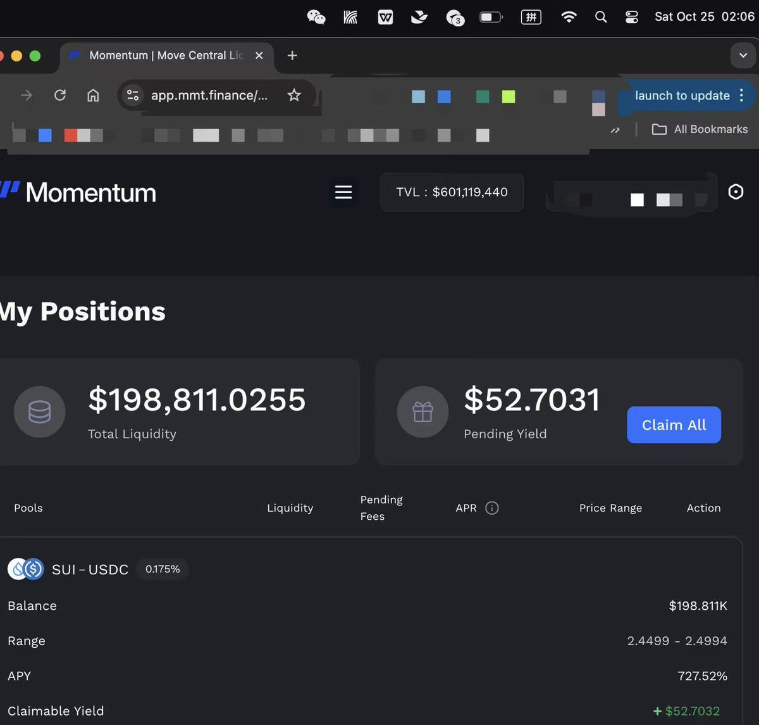Click the site info icon in address bar

133,96
